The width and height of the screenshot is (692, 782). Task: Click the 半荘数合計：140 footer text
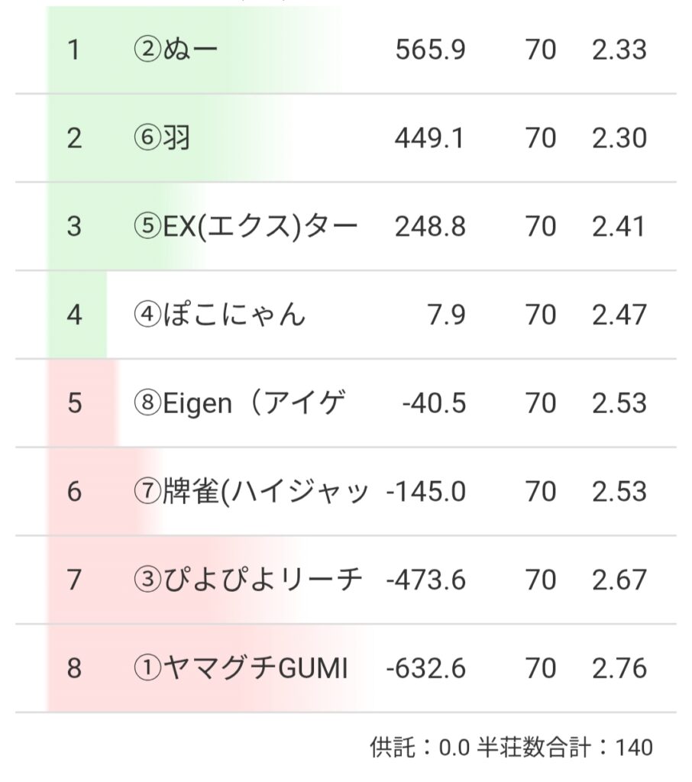tap(566, 747)
